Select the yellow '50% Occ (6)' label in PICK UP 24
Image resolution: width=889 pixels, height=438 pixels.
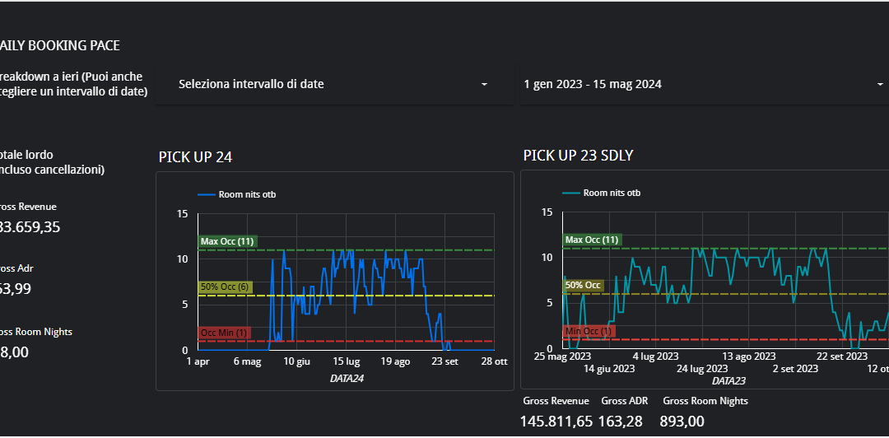coord(226,287)
